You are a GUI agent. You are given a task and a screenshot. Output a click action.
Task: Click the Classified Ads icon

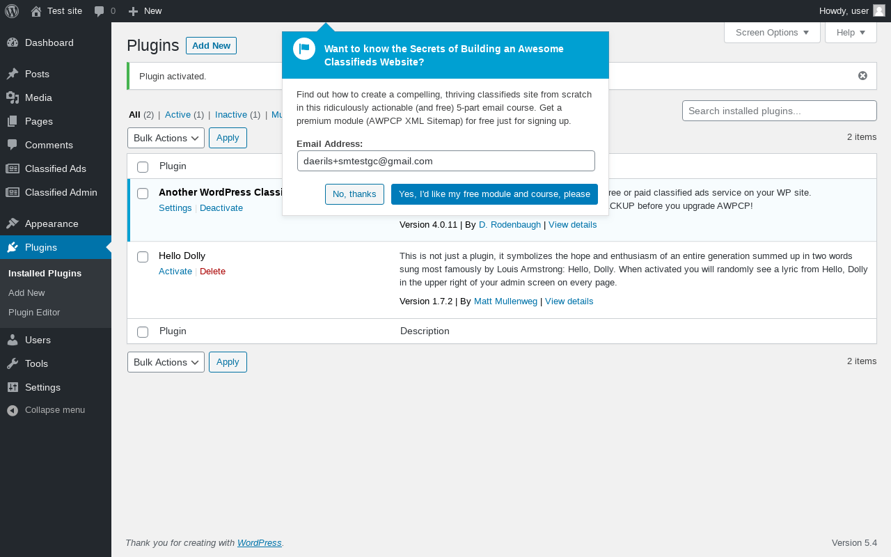click(x=13, y=168)
